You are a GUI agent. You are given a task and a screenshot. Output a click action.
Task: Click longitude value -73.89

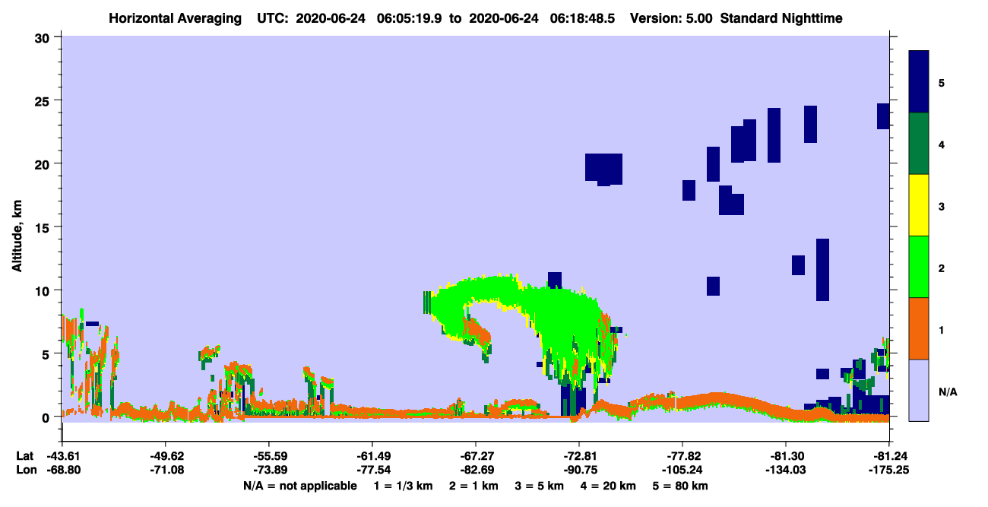(268, 470)
